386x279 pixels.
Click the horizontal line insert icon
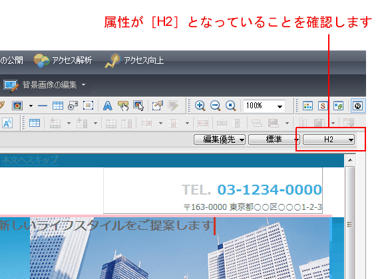[43, 106]
